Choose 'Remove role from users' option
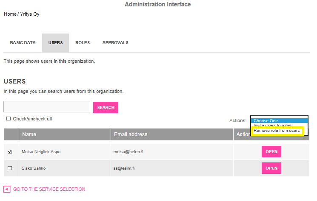 coord(277,131)
